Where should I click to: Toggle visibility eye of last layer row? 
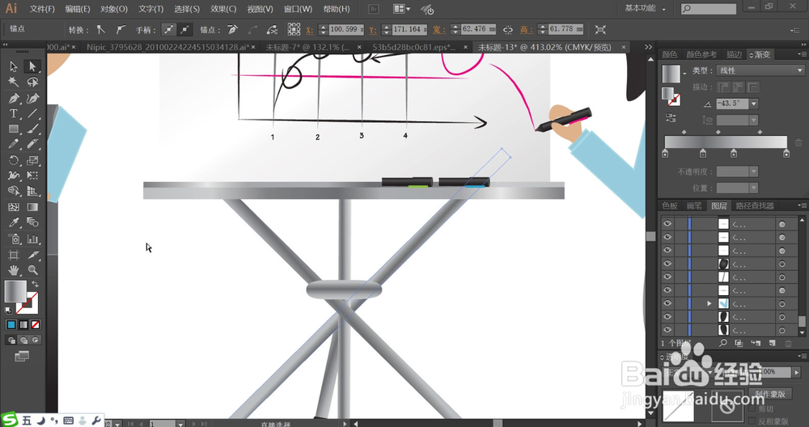(x=667, y=329)
